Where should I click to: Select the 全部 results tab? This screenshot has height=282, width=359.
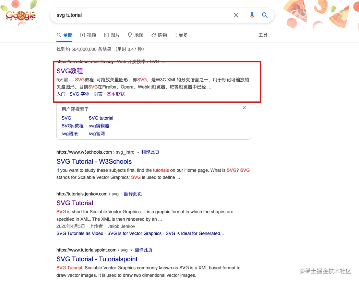pos(64,35)
